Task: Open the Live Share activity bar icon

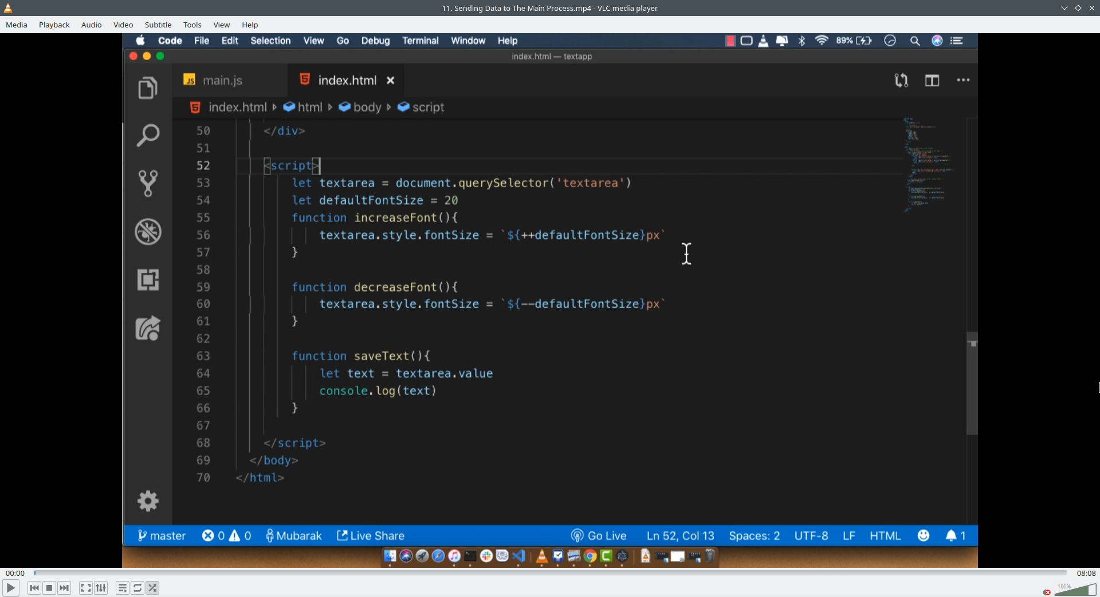Action: [148, 329]
